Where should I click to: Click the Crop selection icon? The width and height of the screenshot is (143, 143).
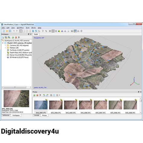tap(46, 31)
